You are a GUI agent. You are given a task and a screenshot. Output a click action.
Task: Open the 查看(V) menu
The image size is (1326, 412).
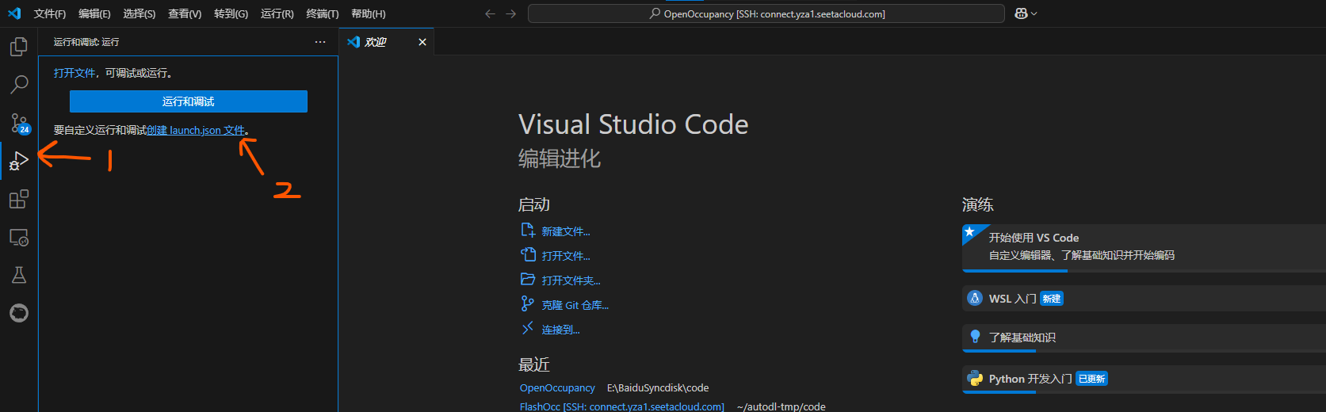point(185,13)
